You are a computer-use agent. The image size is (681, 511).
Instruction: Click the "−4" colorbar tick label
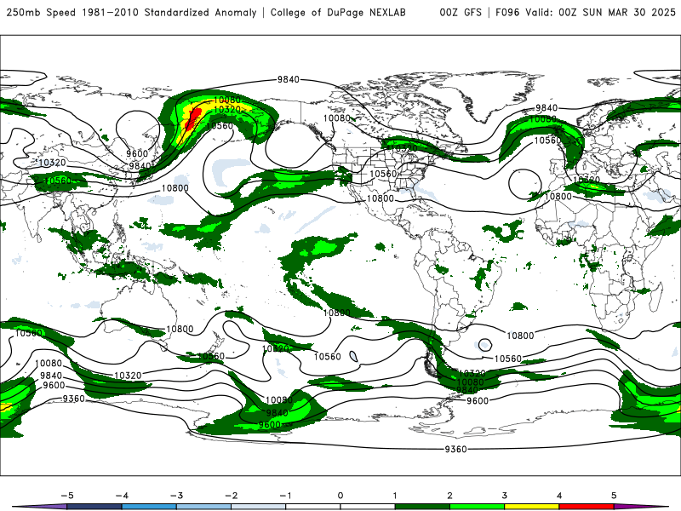(122, 496)
